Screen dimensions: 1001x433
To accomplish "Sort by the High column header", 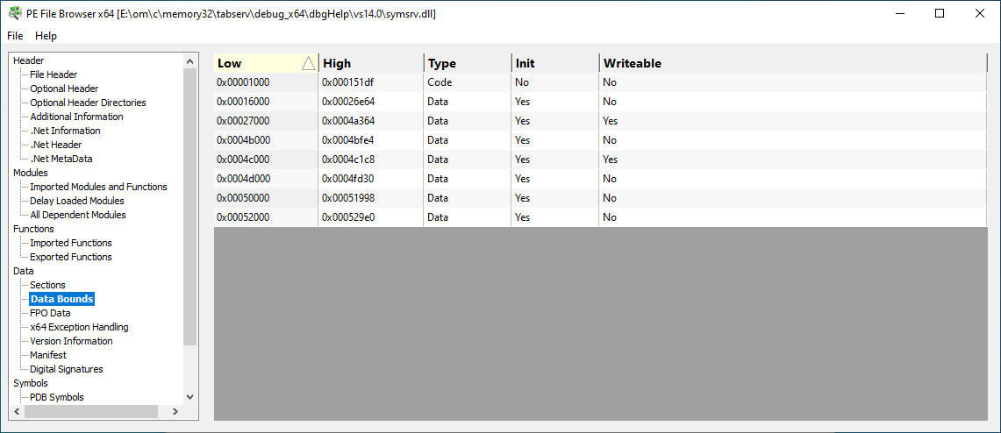I will click(371, 63).
